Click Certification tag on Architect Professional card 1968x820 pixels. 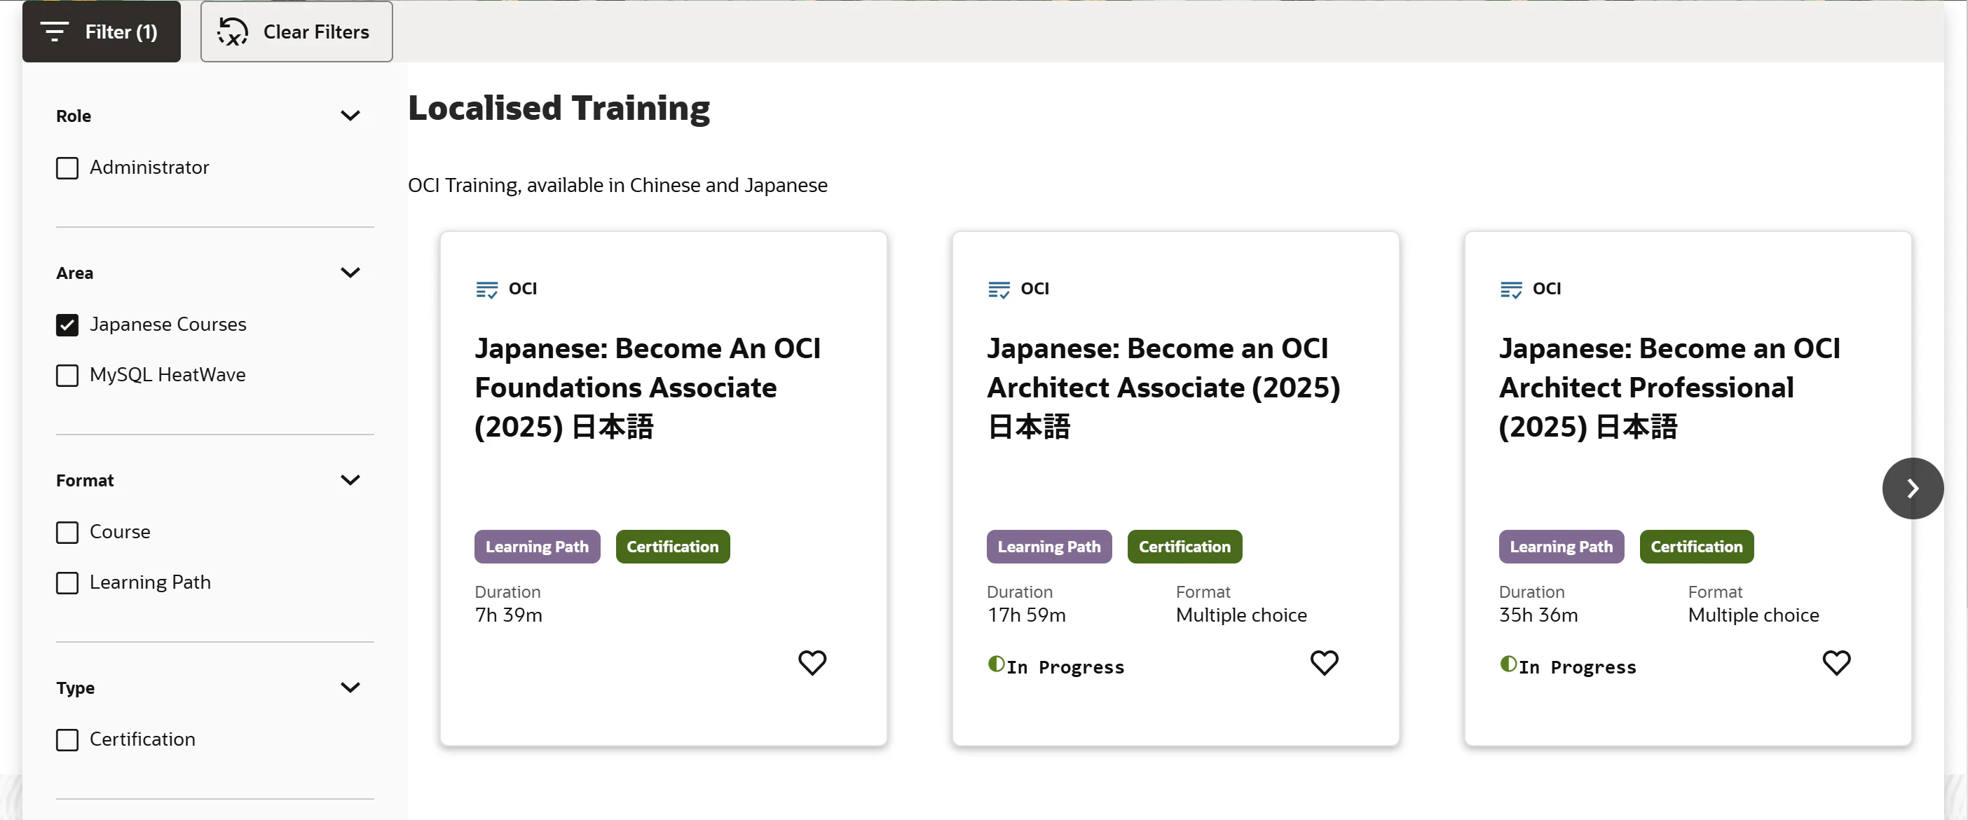[1696, 547]
